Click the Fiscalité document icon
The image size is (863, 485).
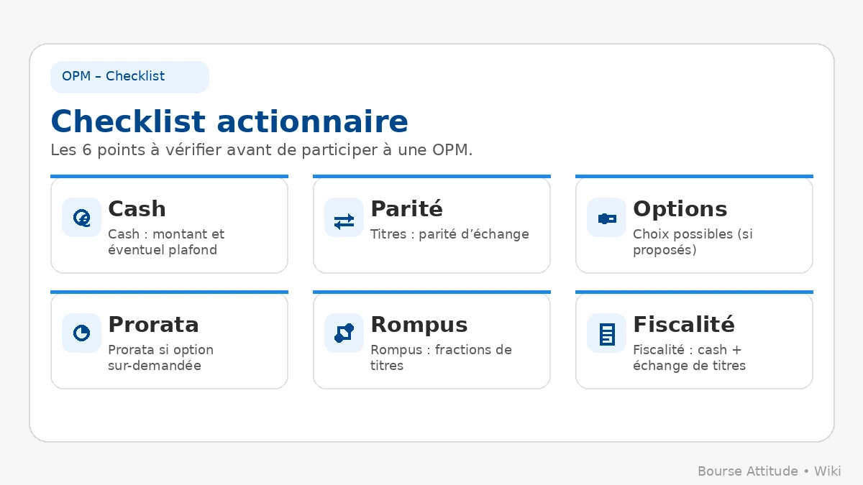point(606,333)
